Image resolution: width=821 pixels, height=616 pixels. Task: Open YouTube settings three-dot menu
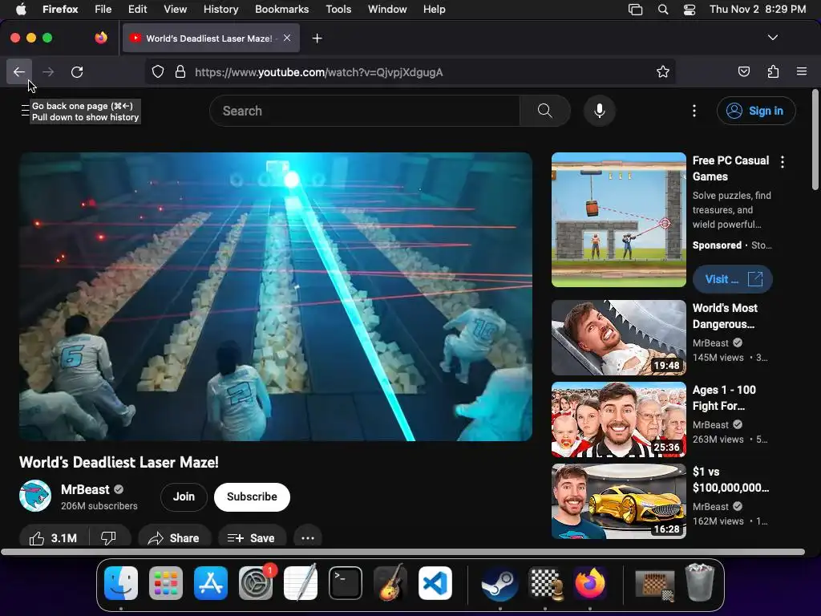click(694, 111)
